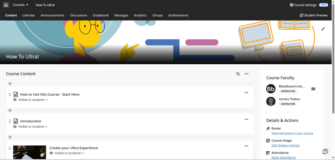
Task: Click the Blackboard Instructor Bb avatar
Action: coord(271,89)
